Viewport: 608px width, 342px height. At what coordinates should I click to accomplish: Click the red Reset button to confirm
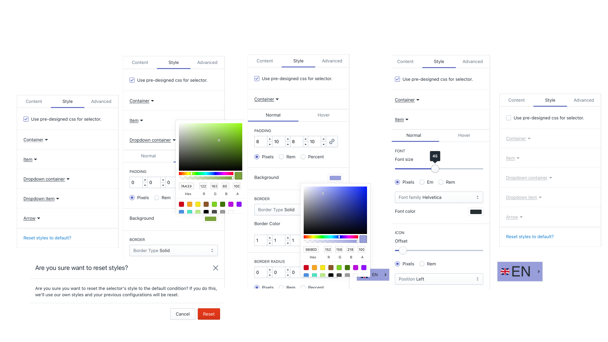click(209, 314)
